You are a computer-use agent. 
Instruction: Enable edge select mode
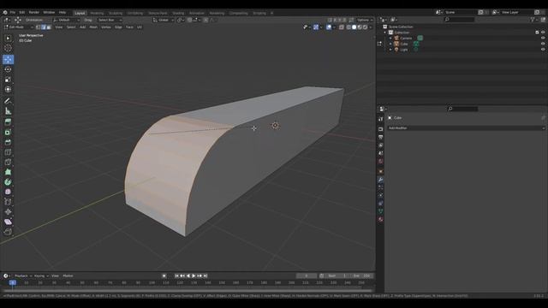click(44, 27)
